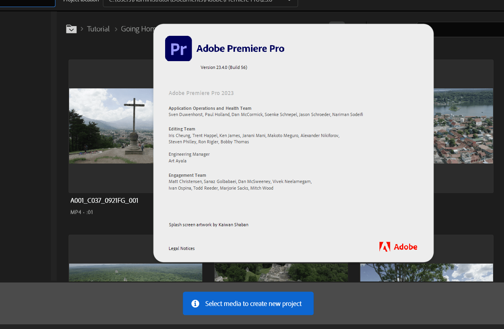Click the name 'Art Ayala'
The height and width of the screenshot is (329, 504).
click(x=178, y=161)
